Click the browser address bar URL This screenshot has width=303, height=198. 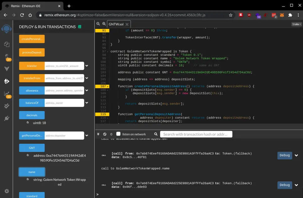point(125,15)
